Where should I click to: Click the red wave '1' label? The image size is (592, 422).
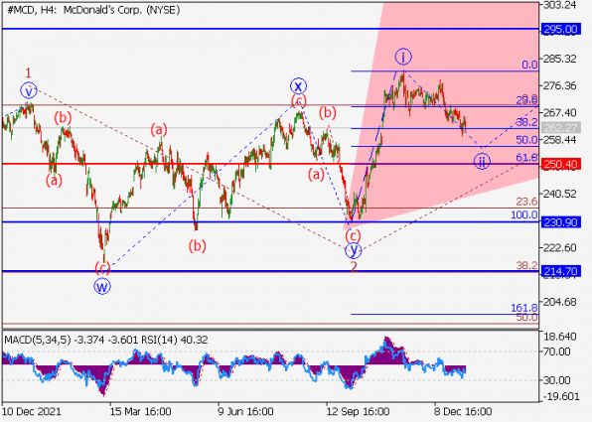[29, 72]
